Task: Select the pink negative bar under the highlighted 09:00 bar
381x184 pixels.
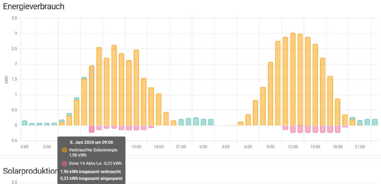Action: [x=92, y=129]
